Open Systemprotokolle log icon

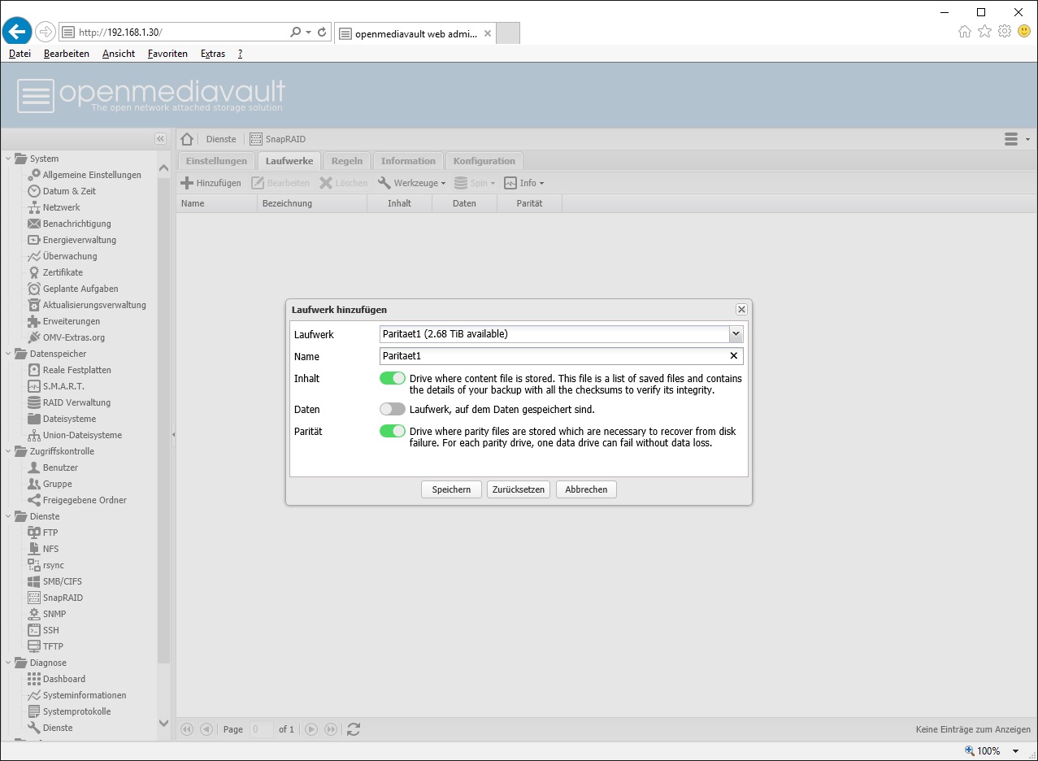pyautogui.click(x=34, y=711)
